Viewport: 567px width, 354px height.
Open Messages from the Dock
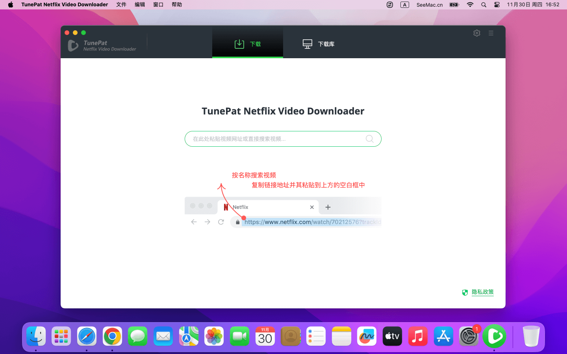[x=137, y=336]
